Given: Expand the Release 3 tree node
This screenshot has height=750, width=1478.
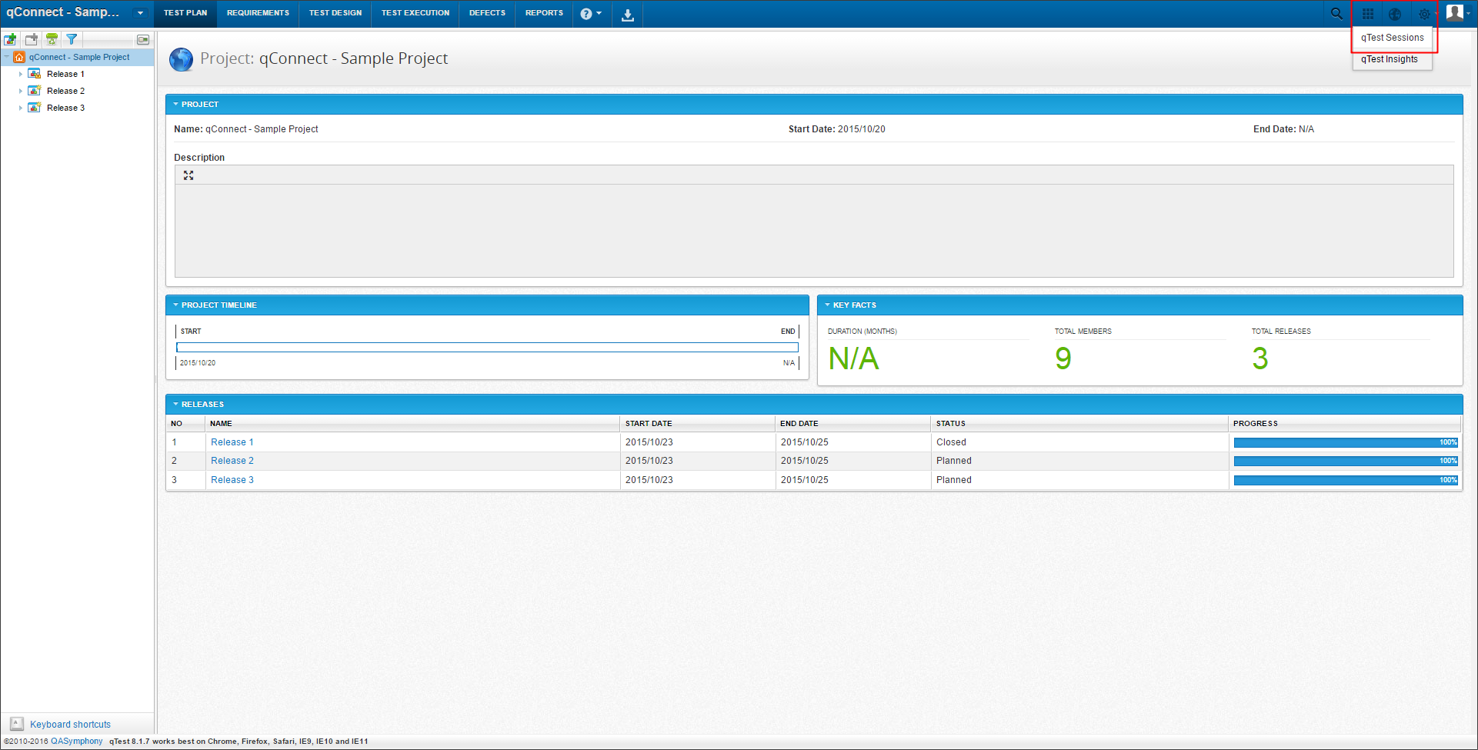Looking at the screenshot, I should (21, 108).
